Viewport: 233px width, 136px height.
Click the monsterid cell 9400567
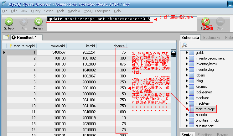coord(52,52)
